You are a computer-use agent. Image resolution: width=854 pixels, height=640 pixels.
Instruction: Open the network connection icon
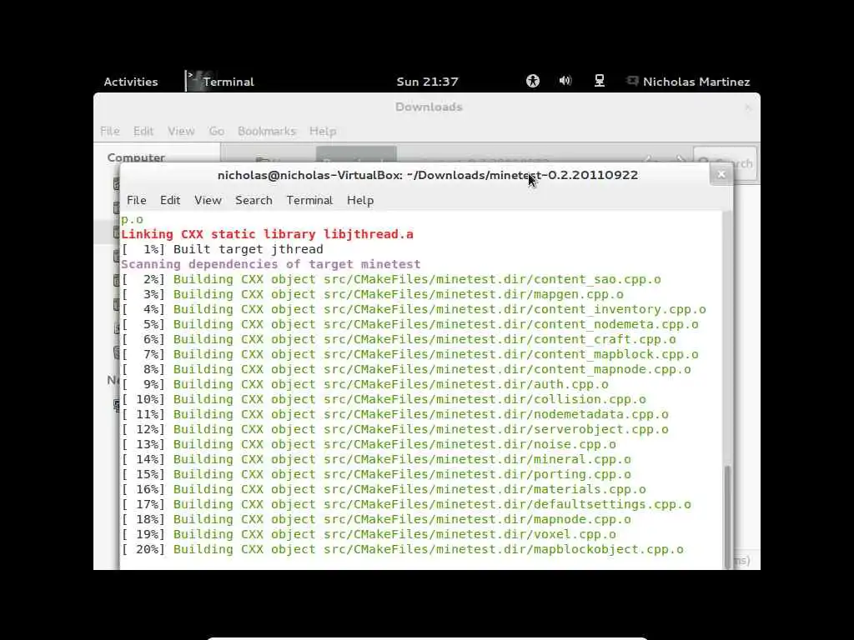tap(599, 81)
